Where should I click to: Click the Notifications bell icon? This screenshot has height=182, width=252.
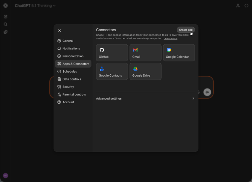pyautogui.click(x=59, y=48)
